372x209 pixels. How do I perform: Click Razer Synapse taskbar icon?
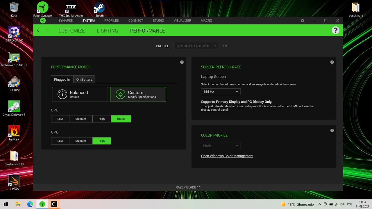coord(42,204)
